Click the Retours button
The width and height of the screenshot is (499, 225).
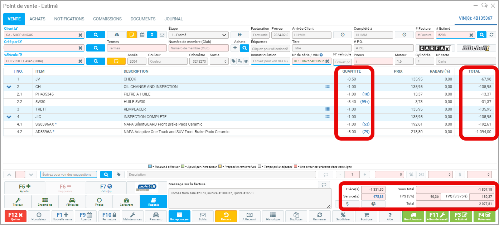pos(226,216)
